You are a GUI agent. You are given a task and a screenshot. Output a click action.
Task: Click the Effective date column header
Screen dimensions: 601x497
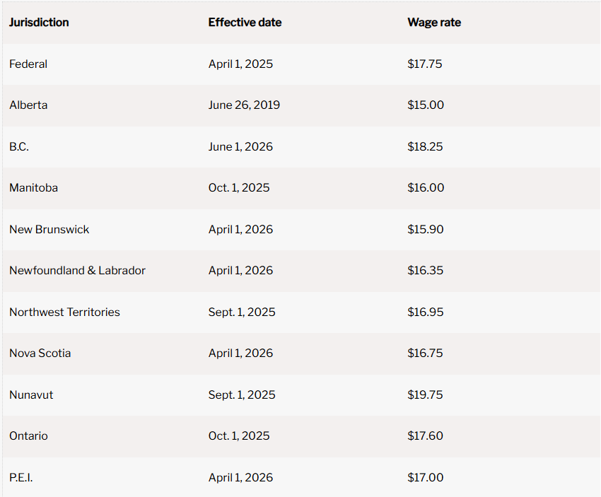tap(245, 23)
